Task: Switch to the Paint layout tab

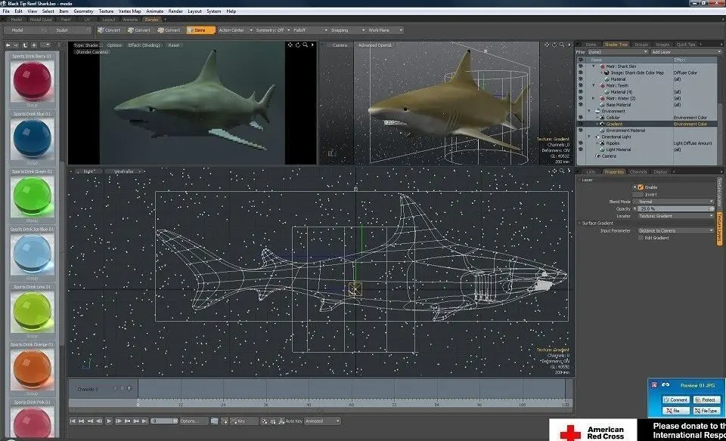Action: [66, 20]
